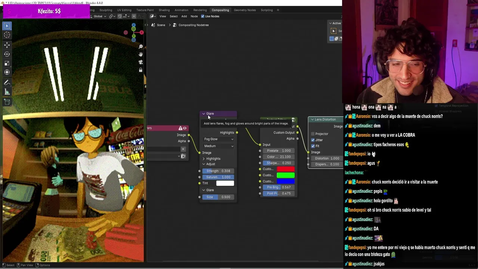Click the Distortion 1.000 value field
The height and width of the screenshot is (269, 478).
[327, 158]
